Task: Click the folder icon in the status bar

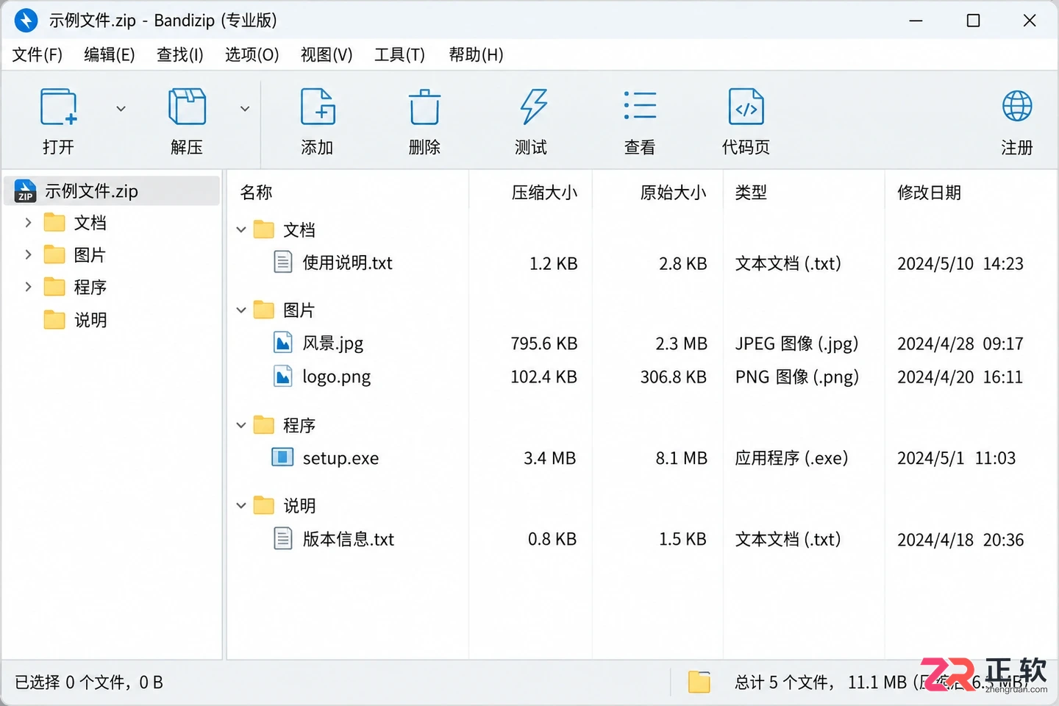Action: click(699, 682)
